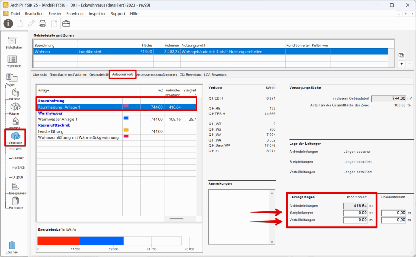This screenshot has height=257, width=416.
Task: Click the round info icon in toolbar
Action: [x=8, y=24]
